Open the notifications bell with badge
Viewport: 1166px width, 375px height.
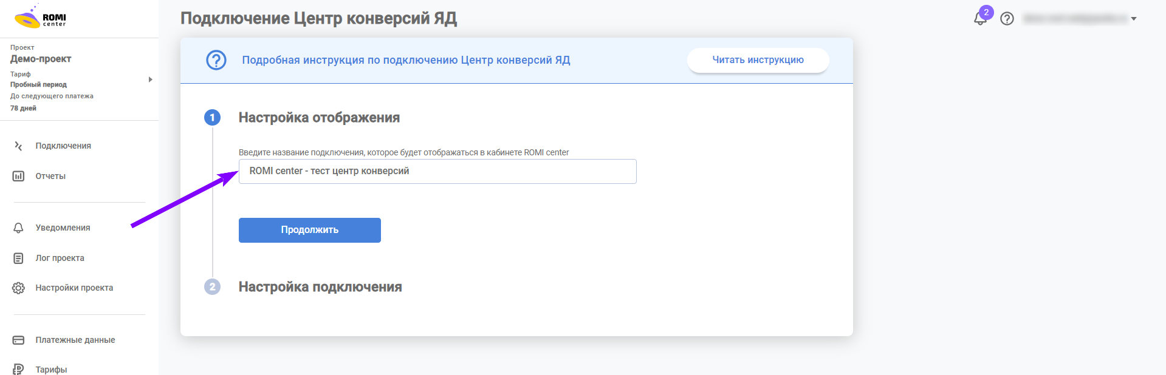coord(981,18)
